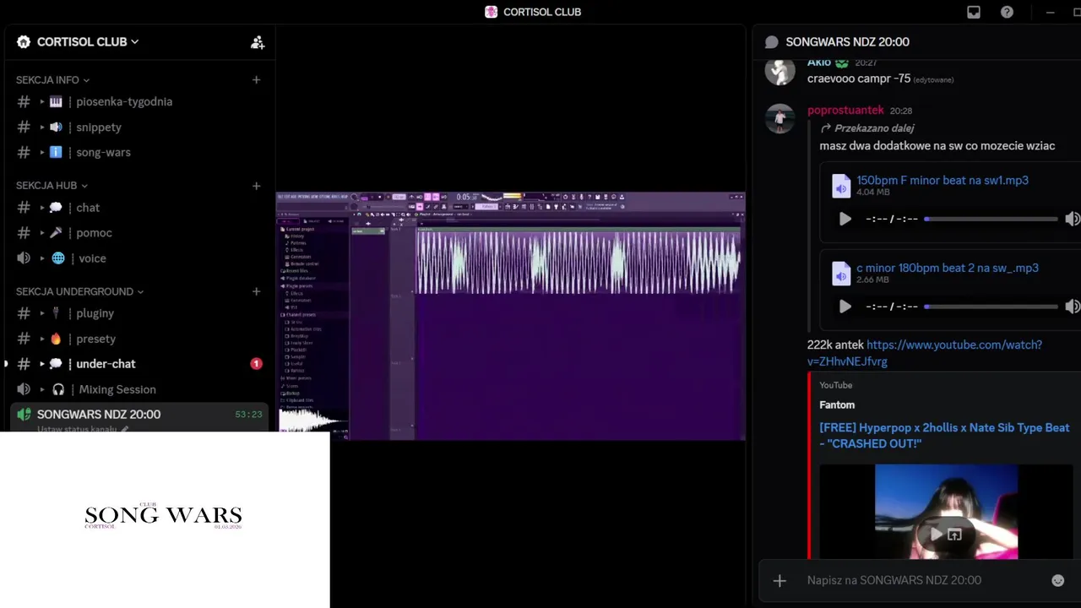The width and height of the screenshot is (1081, 608).
Task: Mute volume on c minor 180bpm beat player
Action: pyautogui.click(x=1073, y=307)
